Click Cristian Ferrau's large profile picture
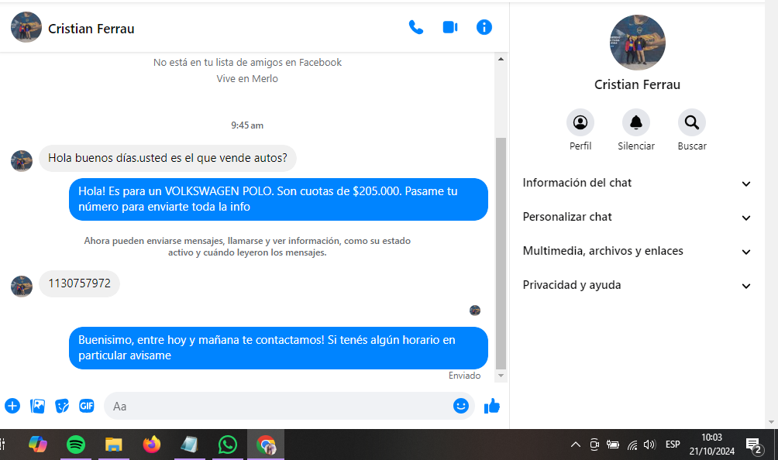Image resolution: width=778 pixels, height=460 pixels. click(x=637, y=43)
